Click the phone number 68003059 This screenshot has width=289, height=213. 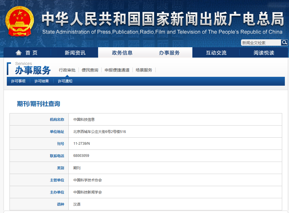pos(81,156)
